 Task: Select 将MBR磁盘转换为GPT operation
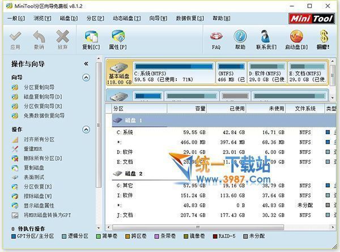tap(47, 215)
